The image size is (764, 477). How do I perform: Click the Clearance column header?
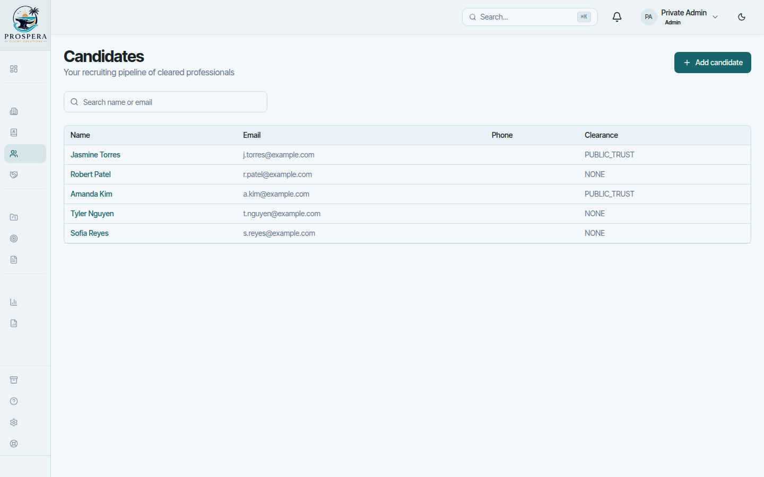pyautogui.click(x=601, y=135)
